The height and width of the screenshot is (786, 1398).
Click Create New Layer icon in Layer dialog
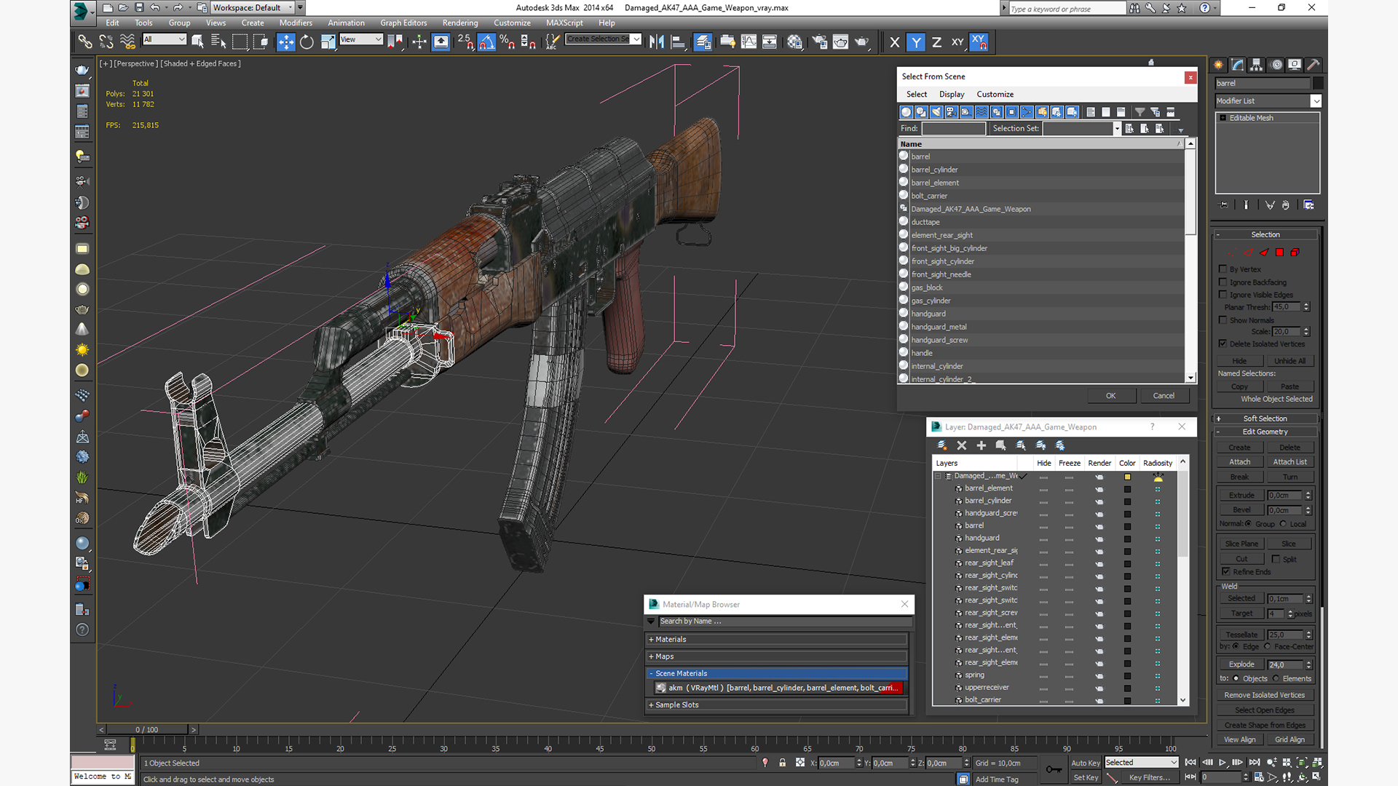point(941,445)
